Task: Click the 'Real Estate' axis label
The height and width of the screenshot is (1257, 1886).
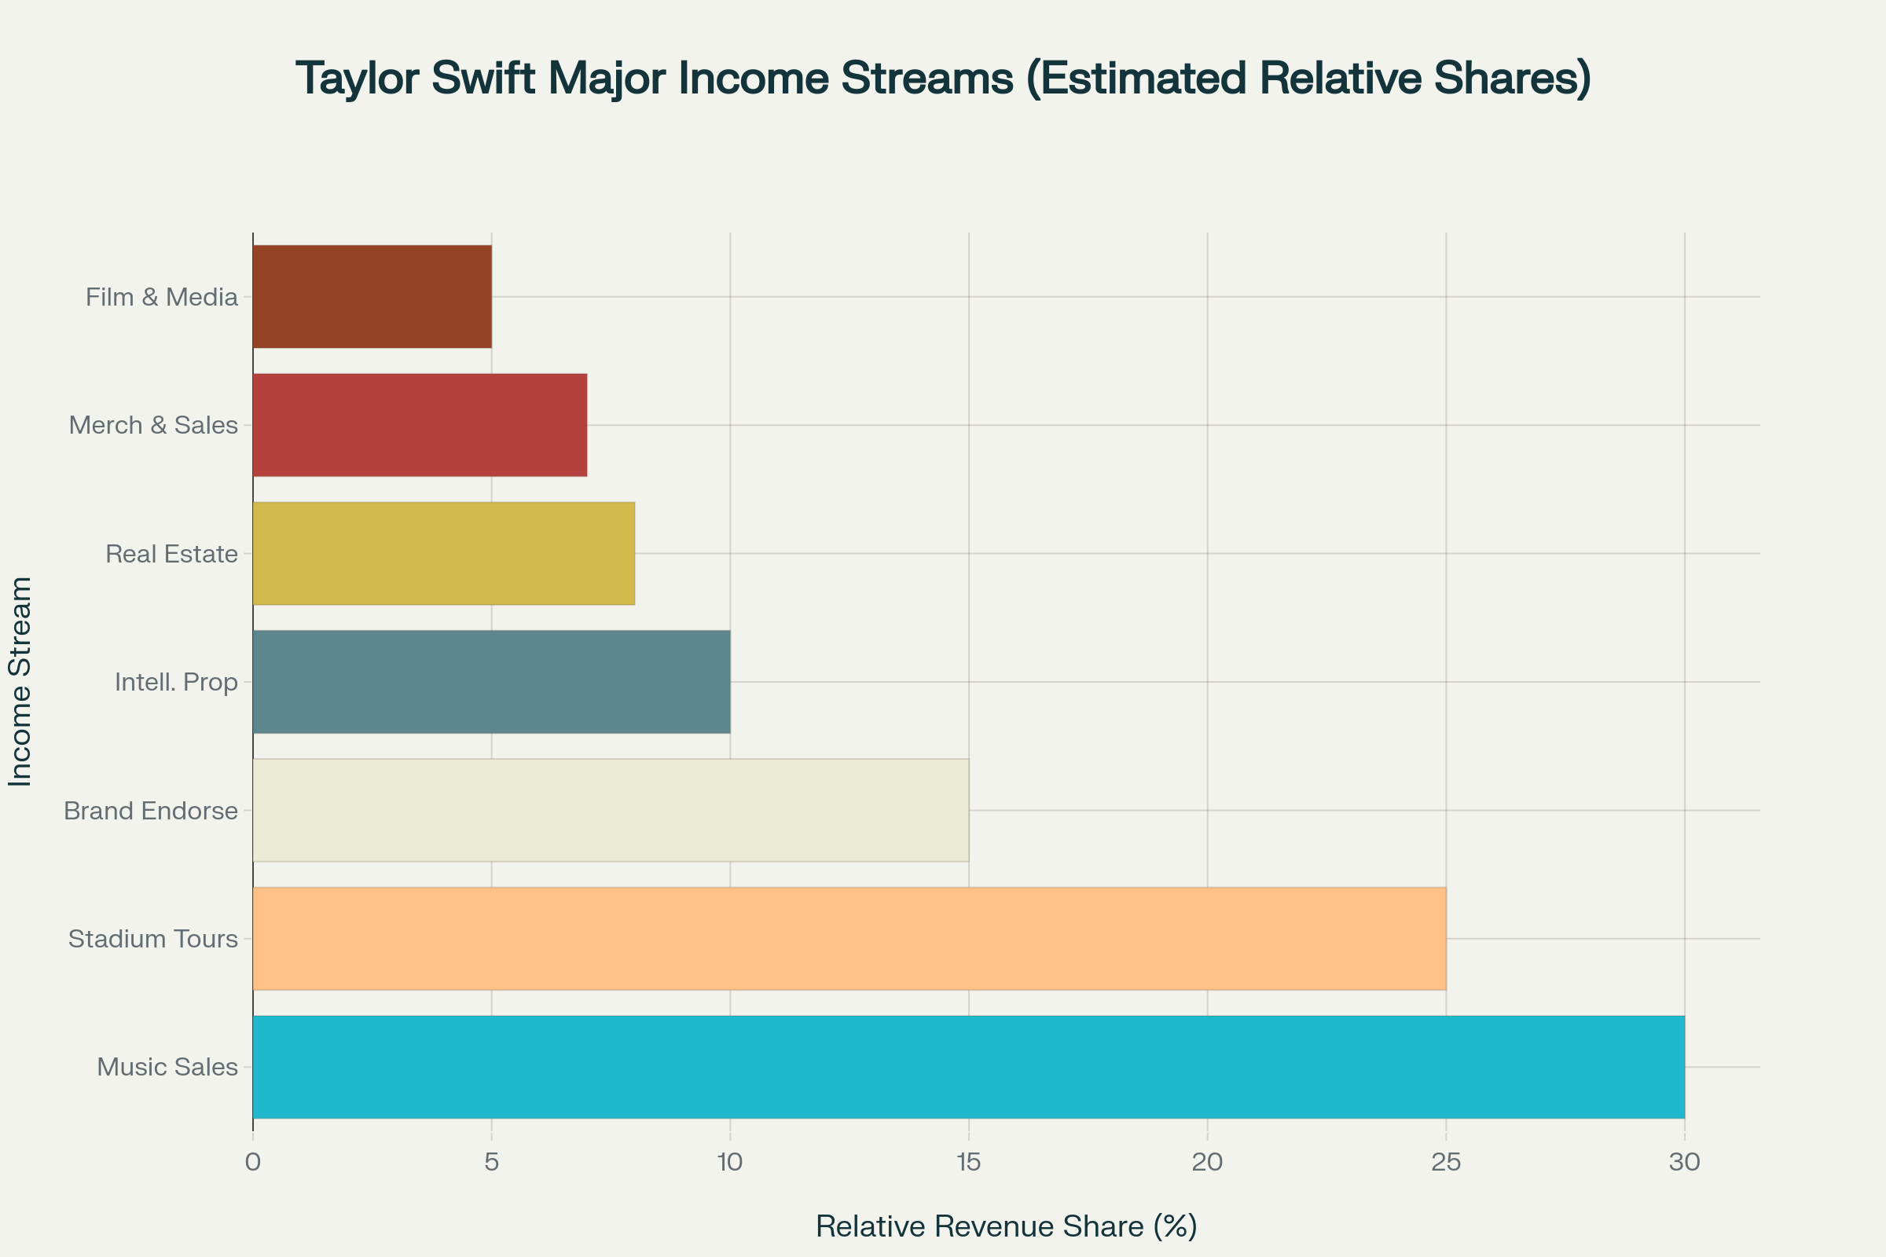Action: (171, 554)
